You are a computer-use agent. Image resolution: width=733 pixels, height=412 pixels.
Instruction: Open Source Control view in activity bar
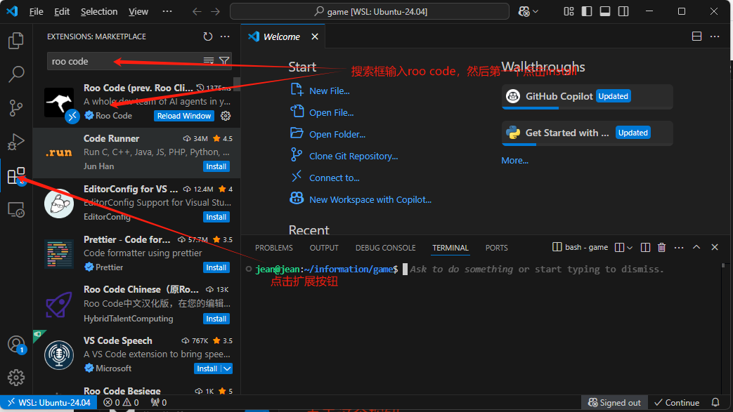tap(16, 108)
